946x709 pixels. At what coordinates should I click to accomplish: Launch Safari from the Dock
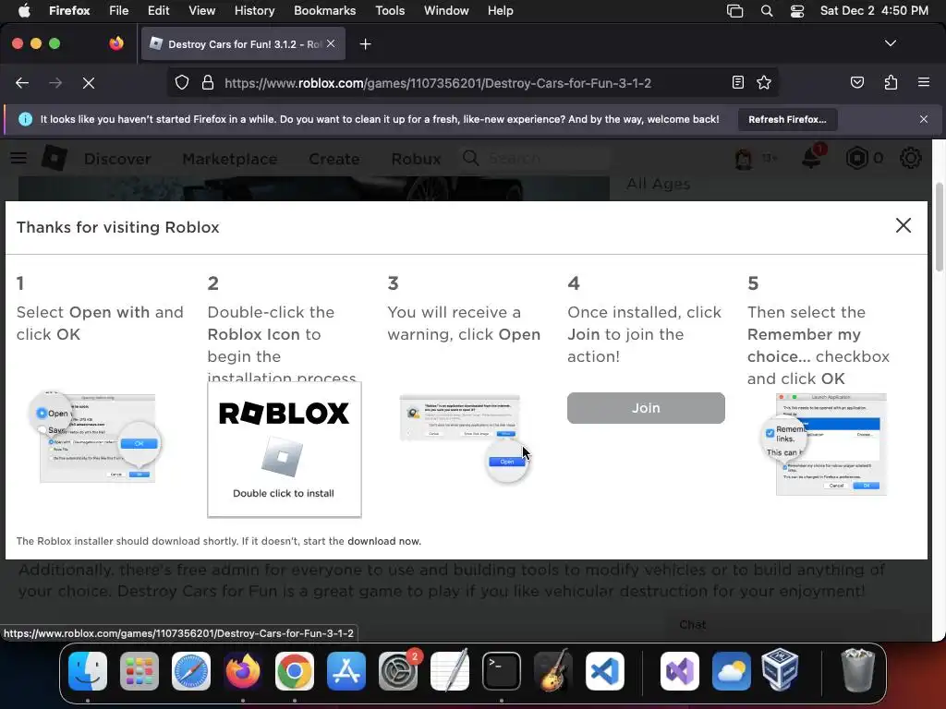(191, 671)
